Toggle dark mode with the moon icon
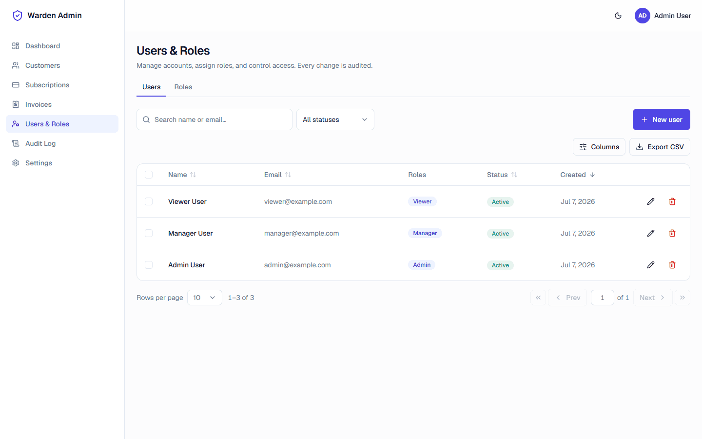This screenshot has width=702, height=439. point(618,16)
